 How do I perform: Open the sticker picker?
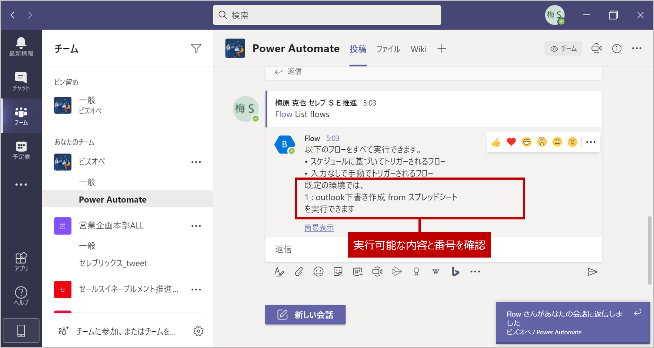coord(338,272)
